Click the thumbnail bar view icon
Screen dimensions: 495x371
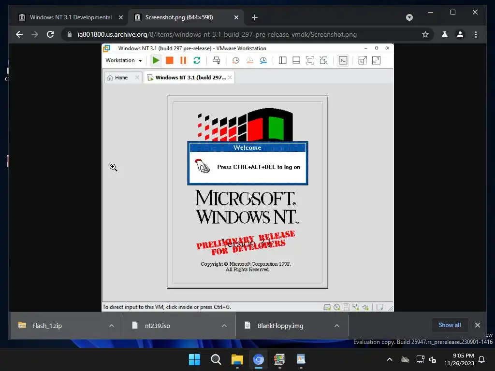tap(296, 60)
